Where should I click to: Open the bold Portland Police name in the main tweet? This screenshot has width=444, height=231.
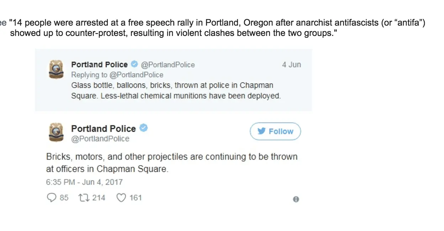click(x=103, y=128)
